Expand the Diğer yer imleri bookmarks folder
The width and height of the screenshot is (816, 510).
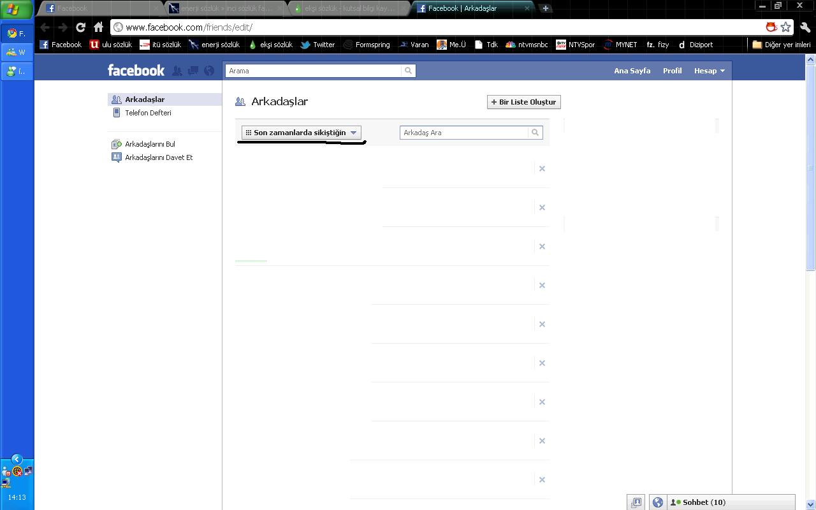[x=782, y=45]
